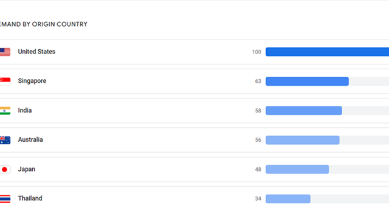This screenshot has width=389, height=219.
Task: Click the value 100 beside United States
Action: [256, 52]
